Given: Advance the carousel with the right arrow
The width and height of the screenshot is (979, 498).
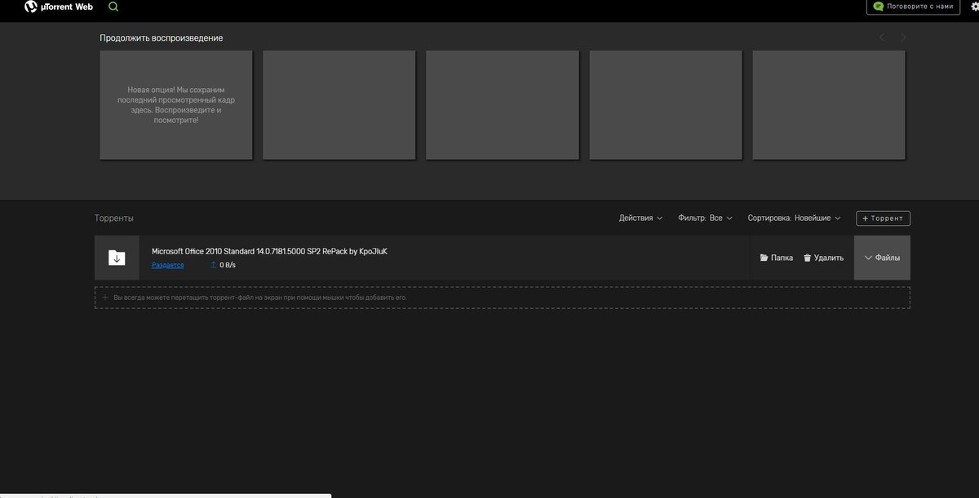Looking at the screenshot, I should click(x=903, y=37).
